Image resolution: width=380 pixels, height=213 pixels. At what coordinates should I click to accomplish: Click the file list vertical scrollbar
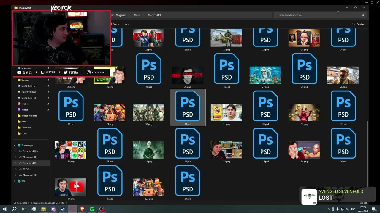tap(367, 153)
